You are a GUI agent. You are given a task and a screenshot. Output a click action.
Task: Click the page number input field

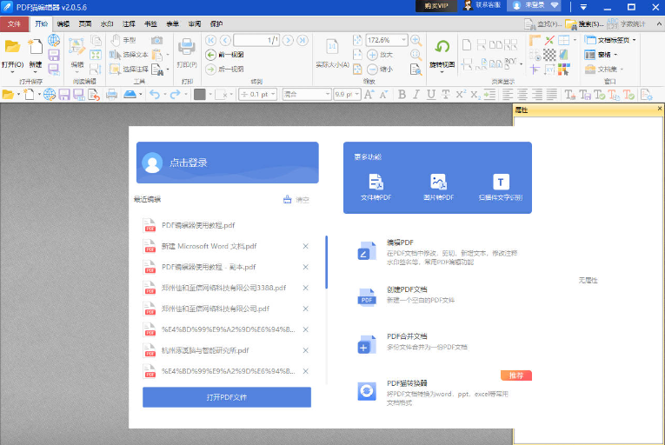coord(256,40)
